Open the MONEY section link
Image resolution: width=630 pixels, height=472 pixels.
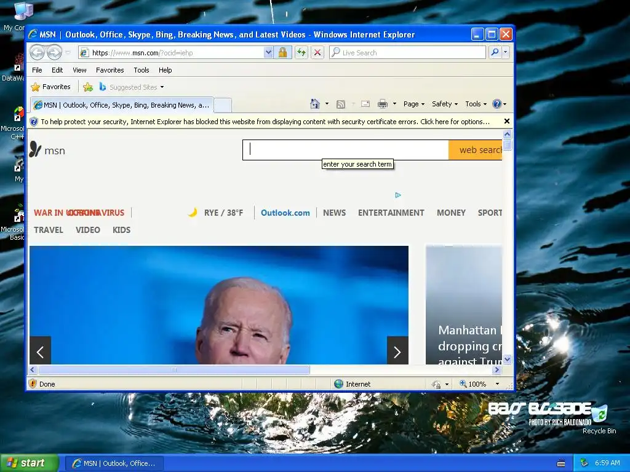(451, 213)
